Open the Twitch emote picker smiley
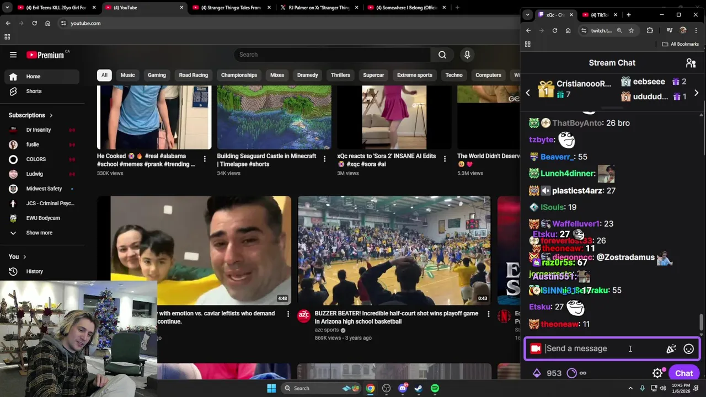706x397 pixels. 688,348
